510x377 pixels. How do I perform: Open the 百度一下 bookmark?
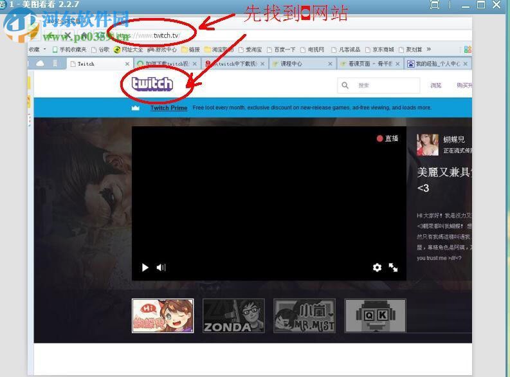[x=281, y=50]
